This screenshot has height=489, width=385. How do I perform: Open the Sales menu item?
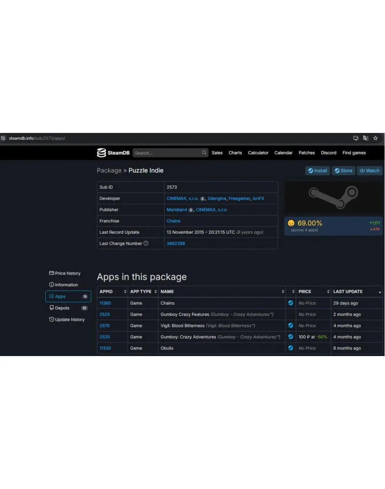(x=217, y=153)
